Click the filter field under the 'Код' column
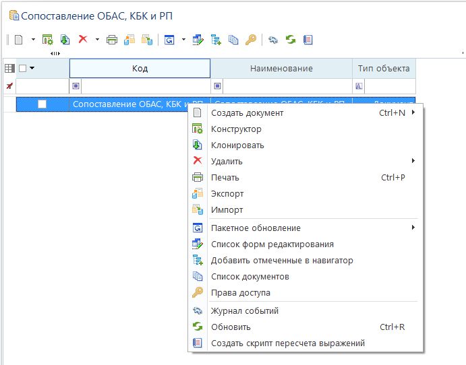 (145, 86)
